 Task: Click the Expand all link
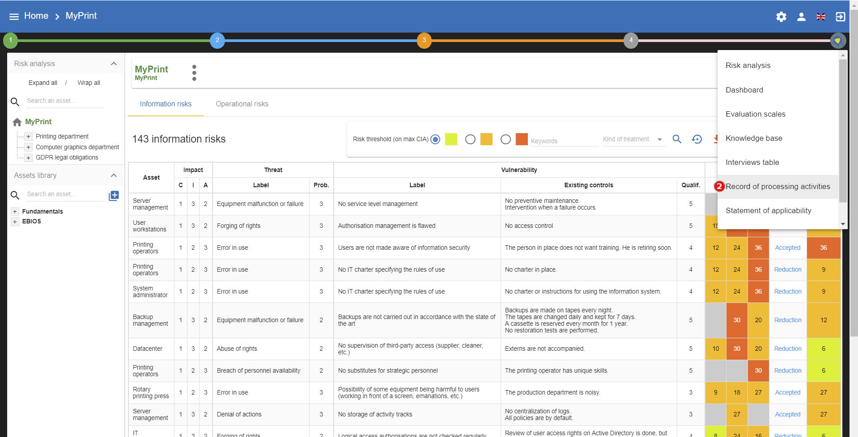[43, 83]
